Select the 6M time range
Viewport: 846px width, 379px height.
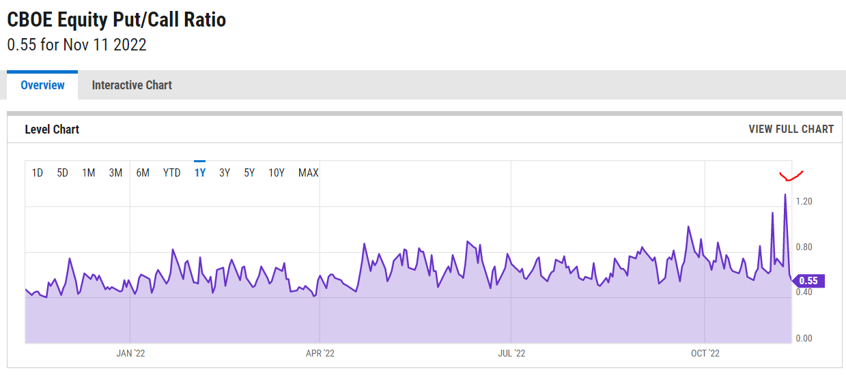point(143,172)
